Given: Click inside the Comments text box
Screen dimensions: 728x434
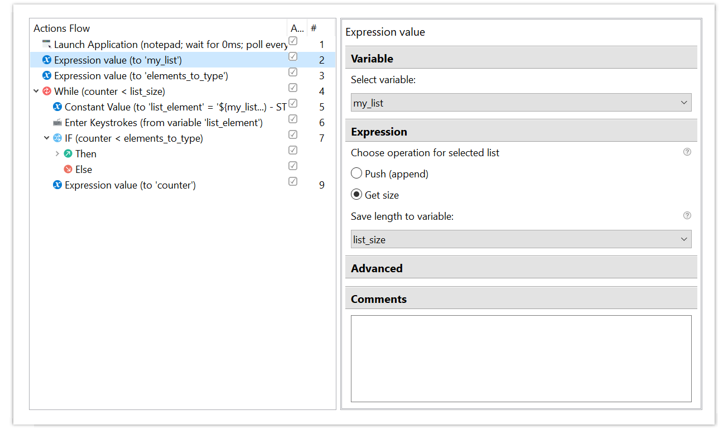Looking at the screenshot, I should [x=521, y=359].
